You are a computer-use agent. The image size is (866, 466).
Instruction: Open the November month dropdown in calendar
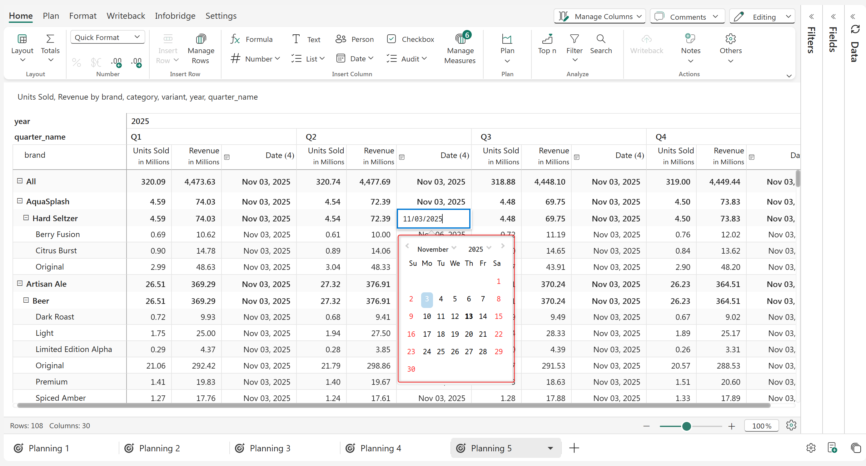click(x=436, y=249)
